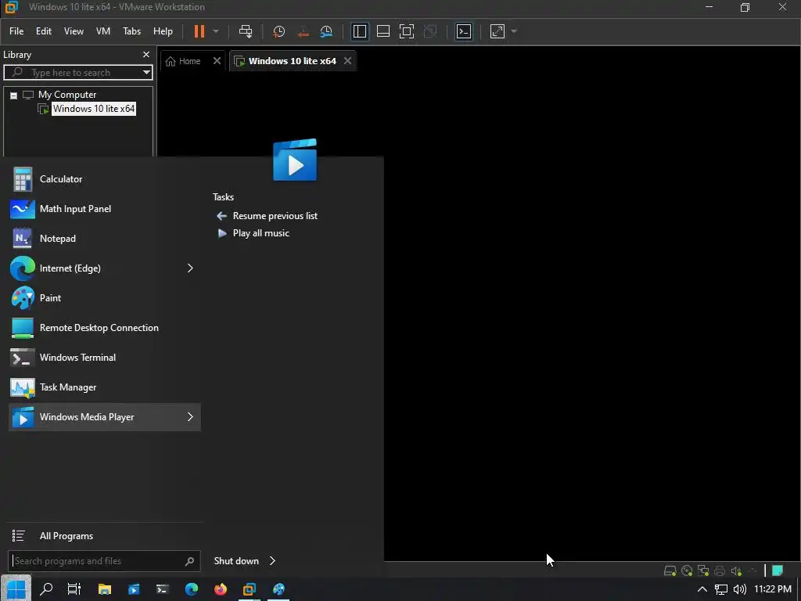Launch Windows Terminal from Start menu
Screen dimensions: 801x601
coord(104,357)
